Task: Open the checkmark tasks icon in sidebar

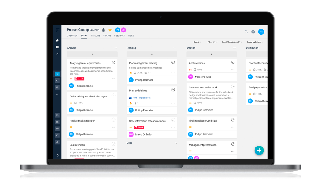Action: [57, 54]
